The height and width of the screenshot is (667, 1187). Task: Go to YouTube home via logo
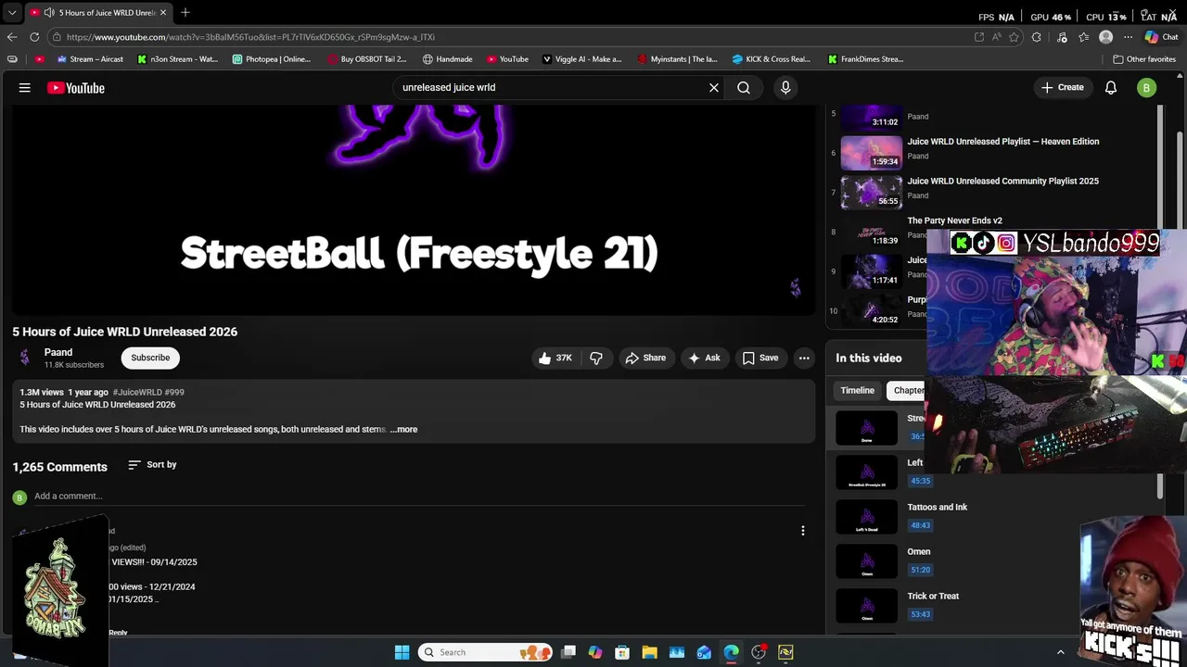76,88
